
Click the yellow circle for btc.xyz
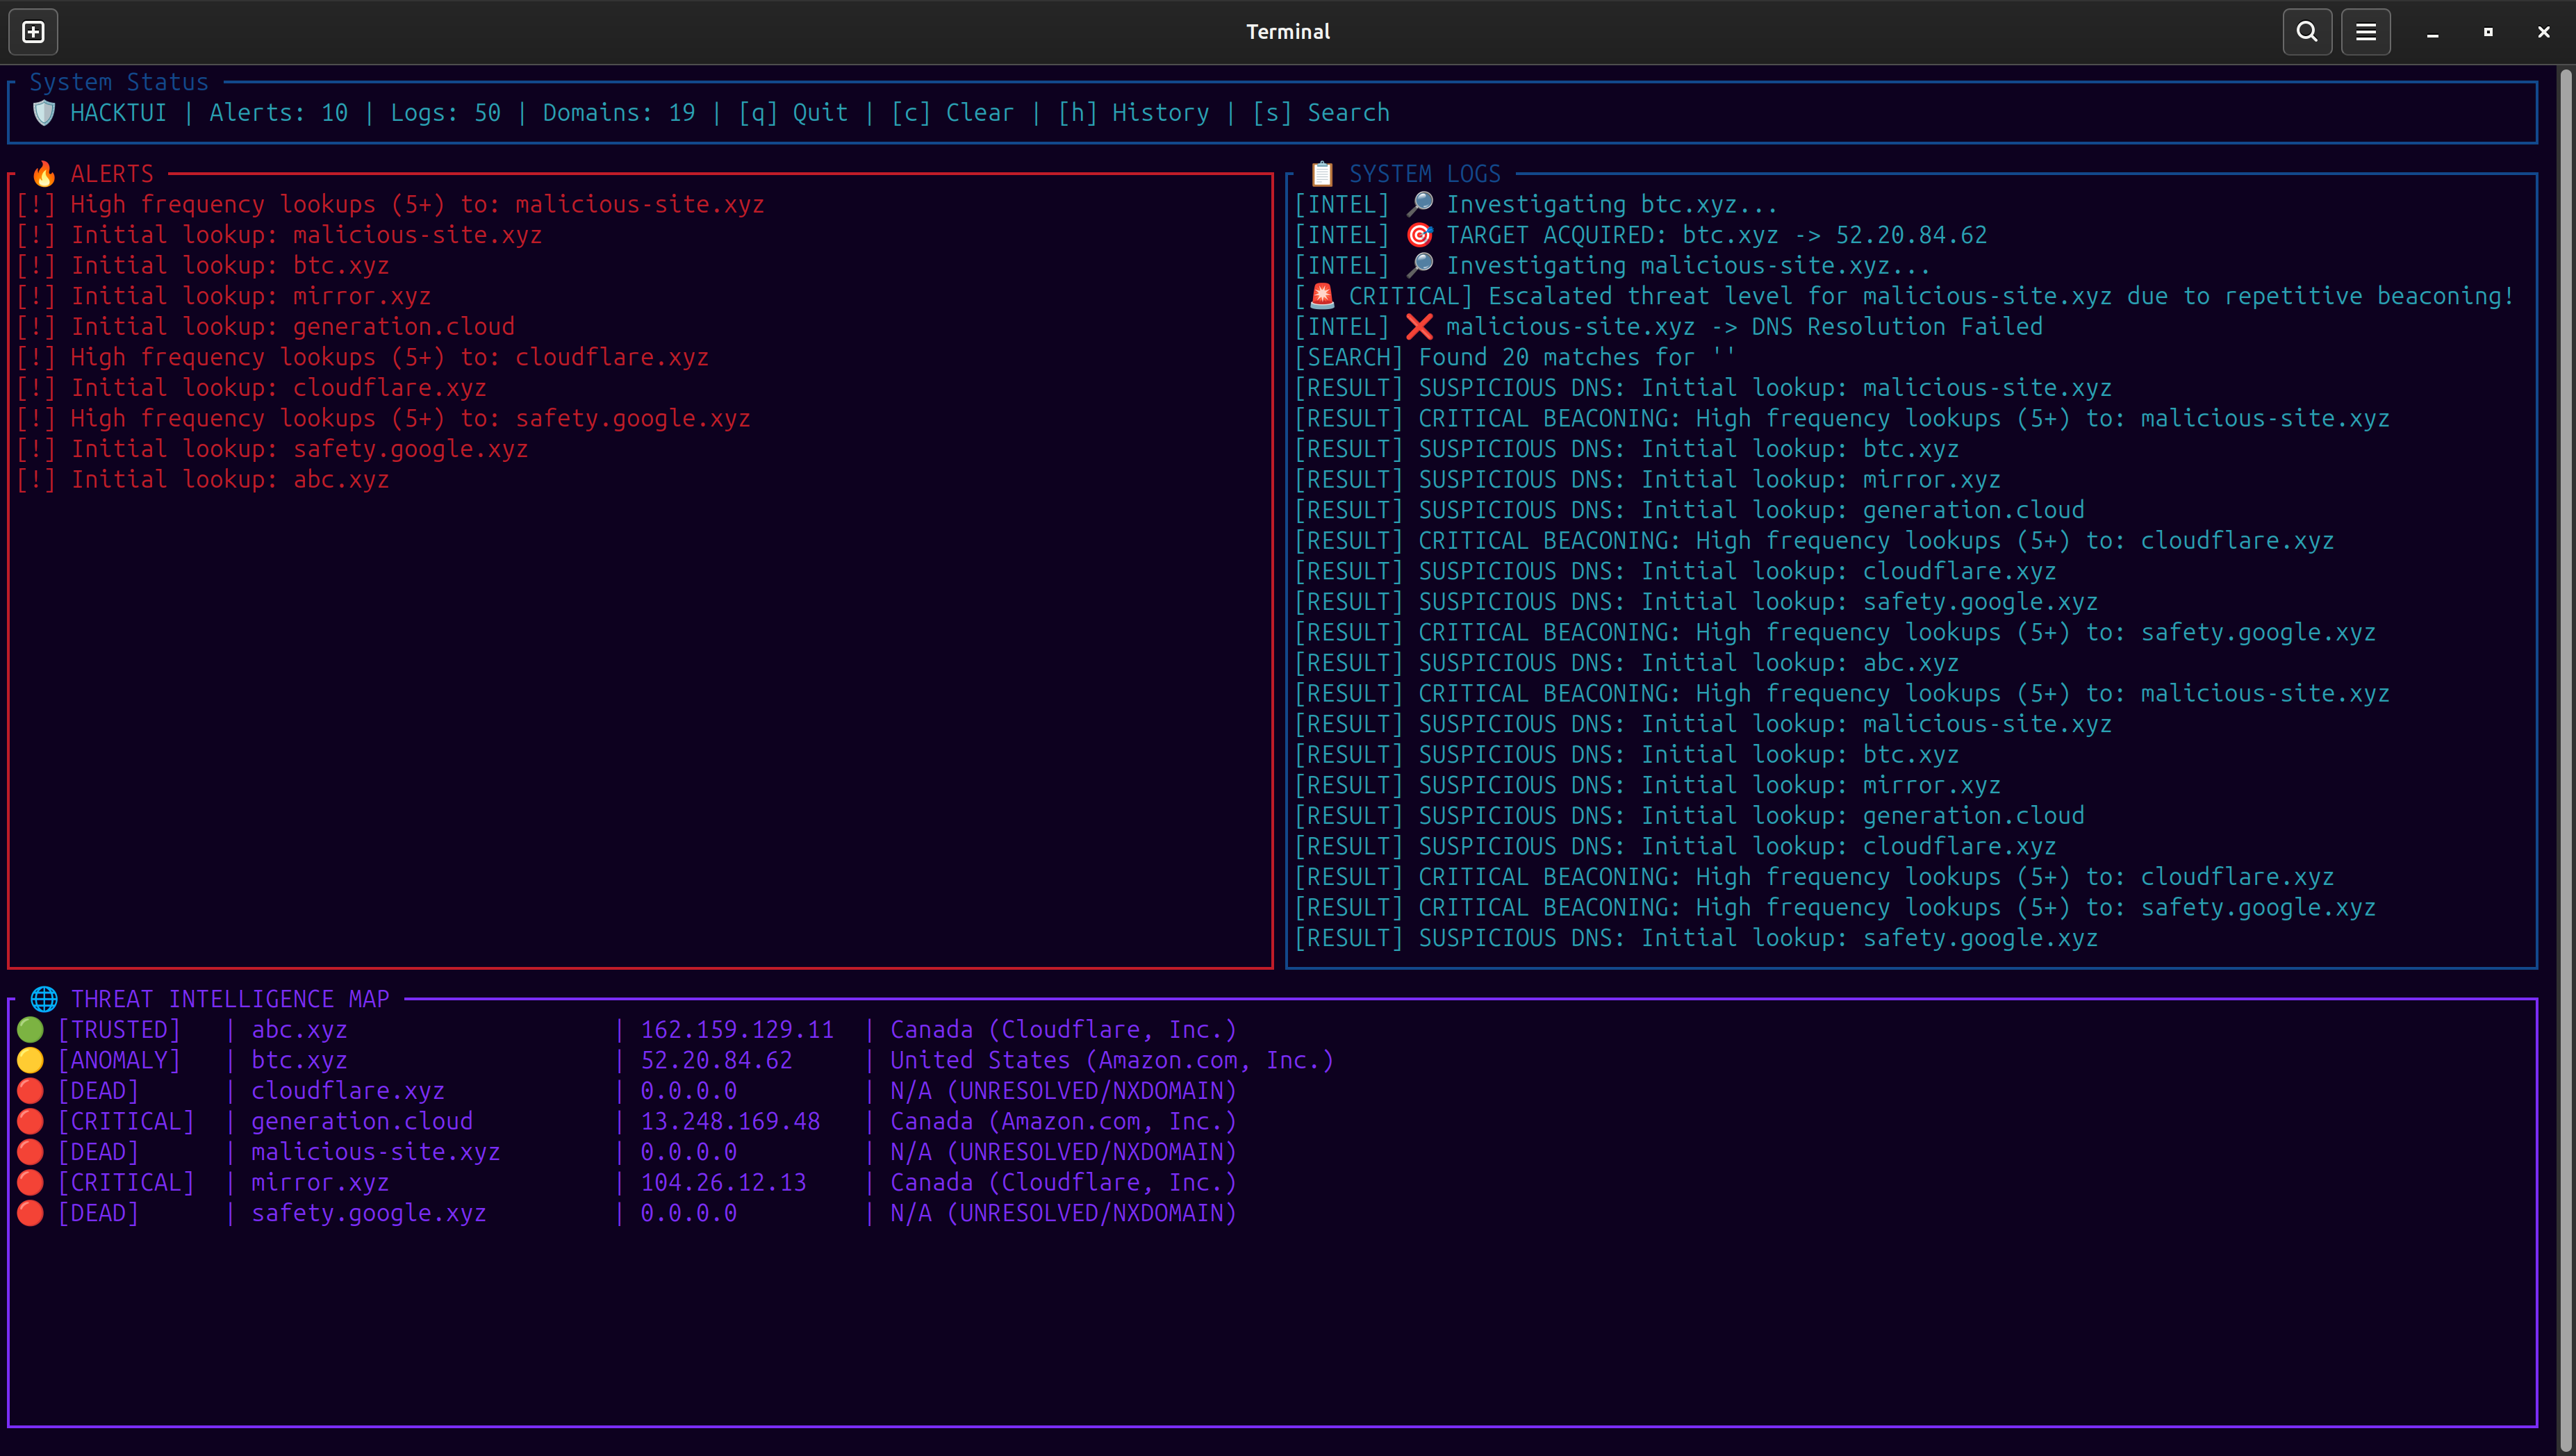(x=30, y=1060)
